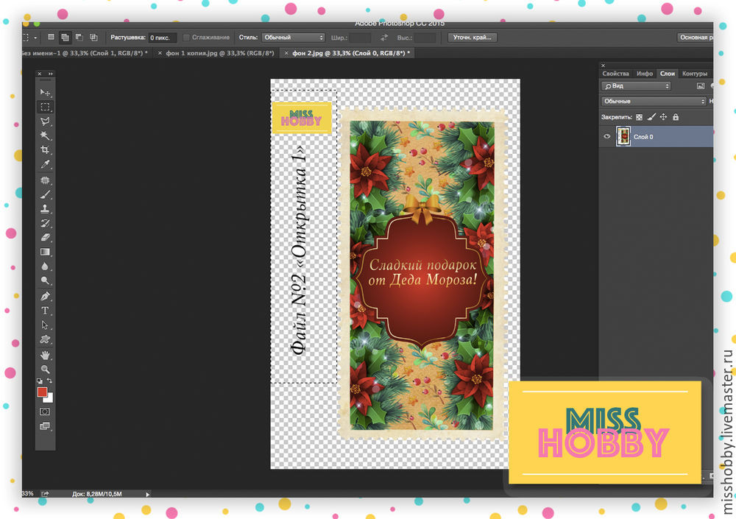Switch to the Hand tool
This screenshot has width=736, height=519.
point(45,355)
